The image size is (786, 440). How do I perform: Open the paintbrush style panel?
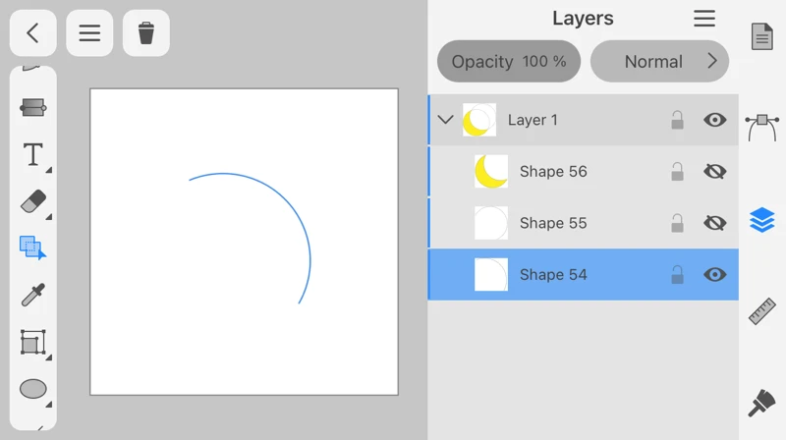pyautogui.click(x=761, y=403)
